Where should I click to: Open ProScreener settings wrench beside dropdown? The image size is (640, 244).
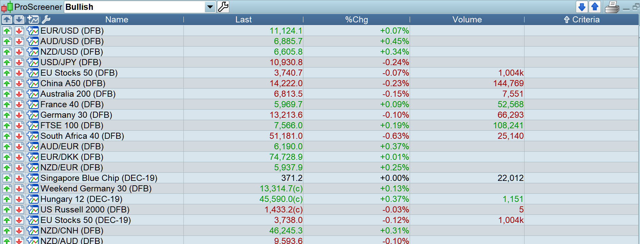coord(223,7)
